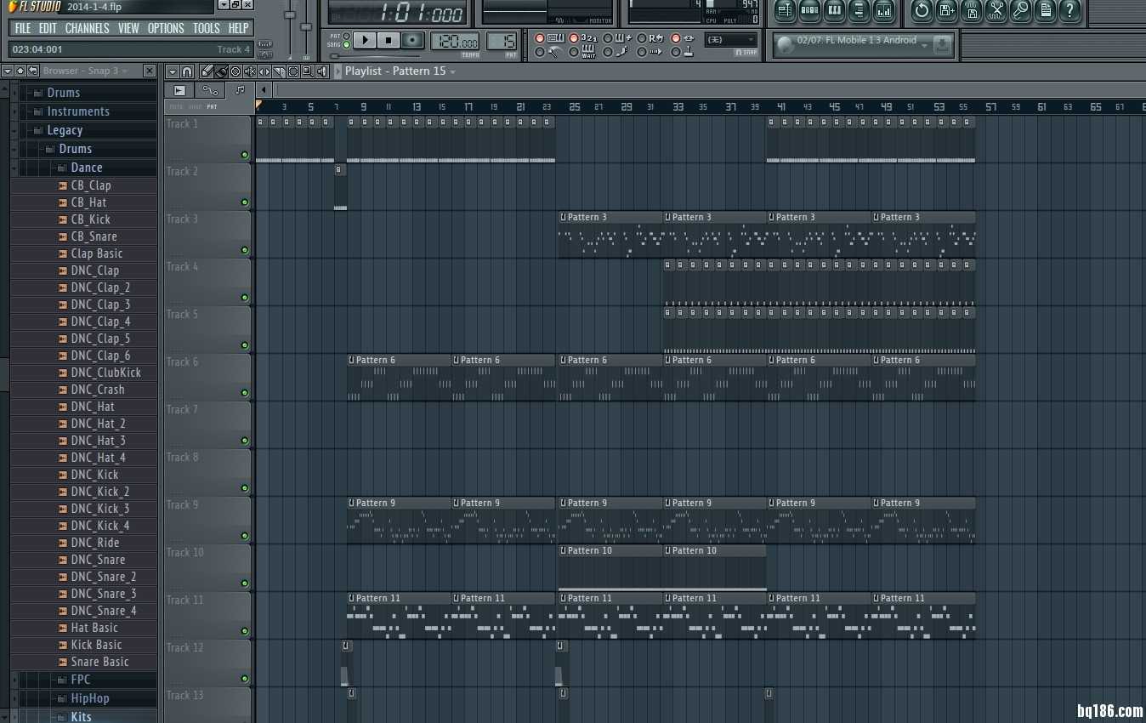Click the Undo toolbar icon
1146x723 pixels.
click(922, 11)
